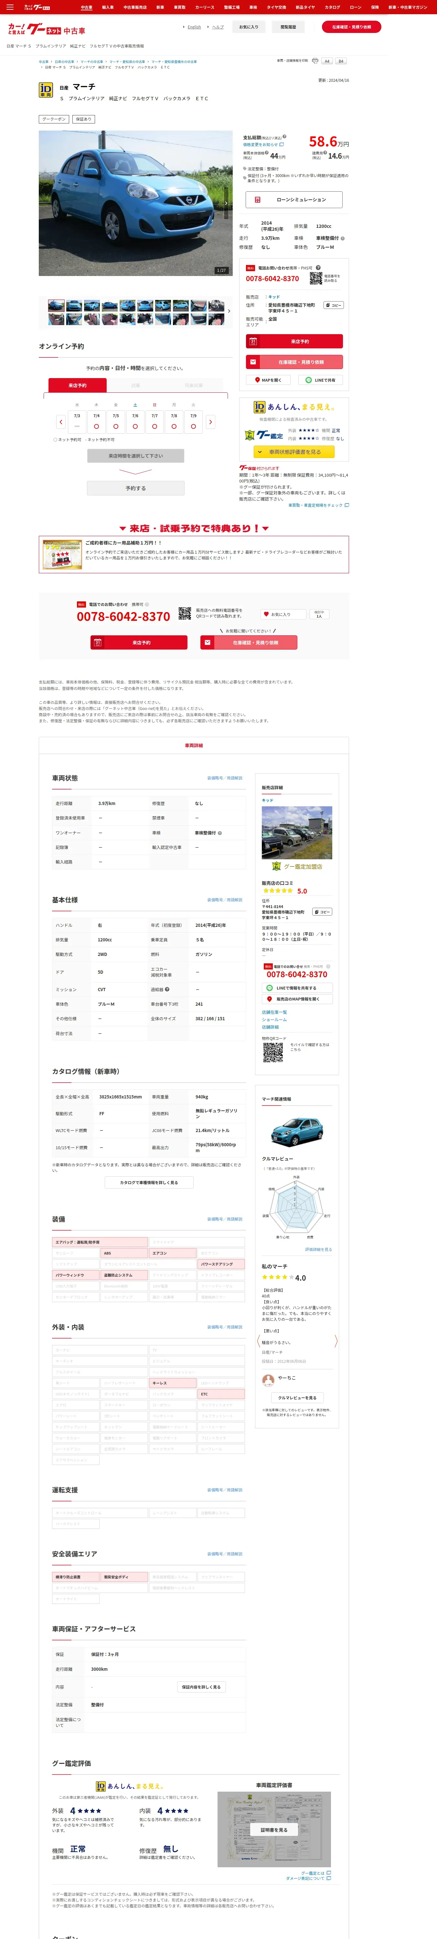Open 中古車 in the top navigation
Viewport: 437px width, 1939px height.
[87, 7]
